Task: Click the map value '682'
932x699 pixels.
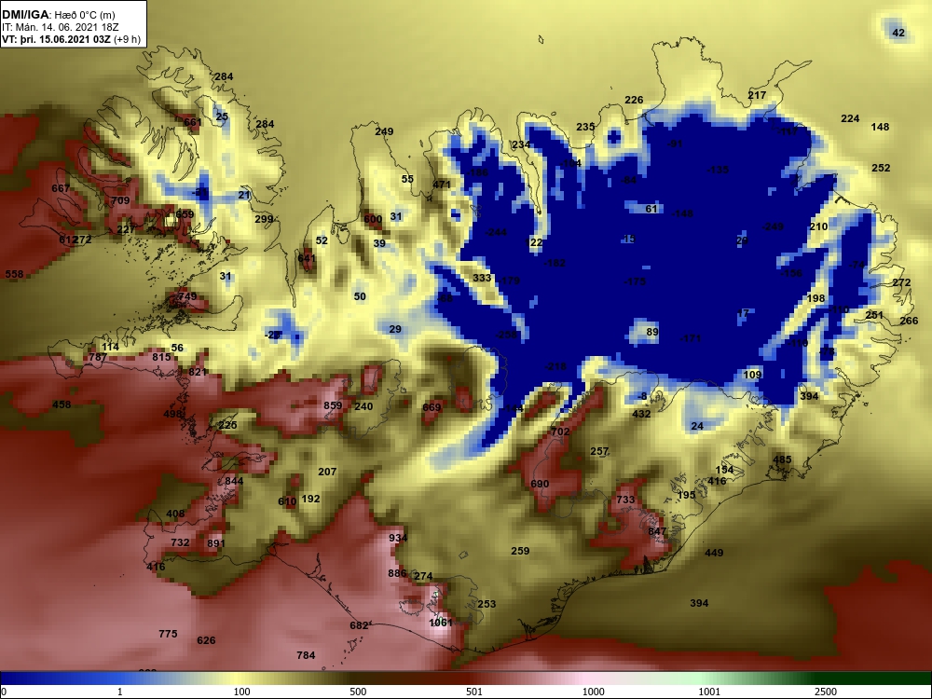Action: tap(359, 625)
